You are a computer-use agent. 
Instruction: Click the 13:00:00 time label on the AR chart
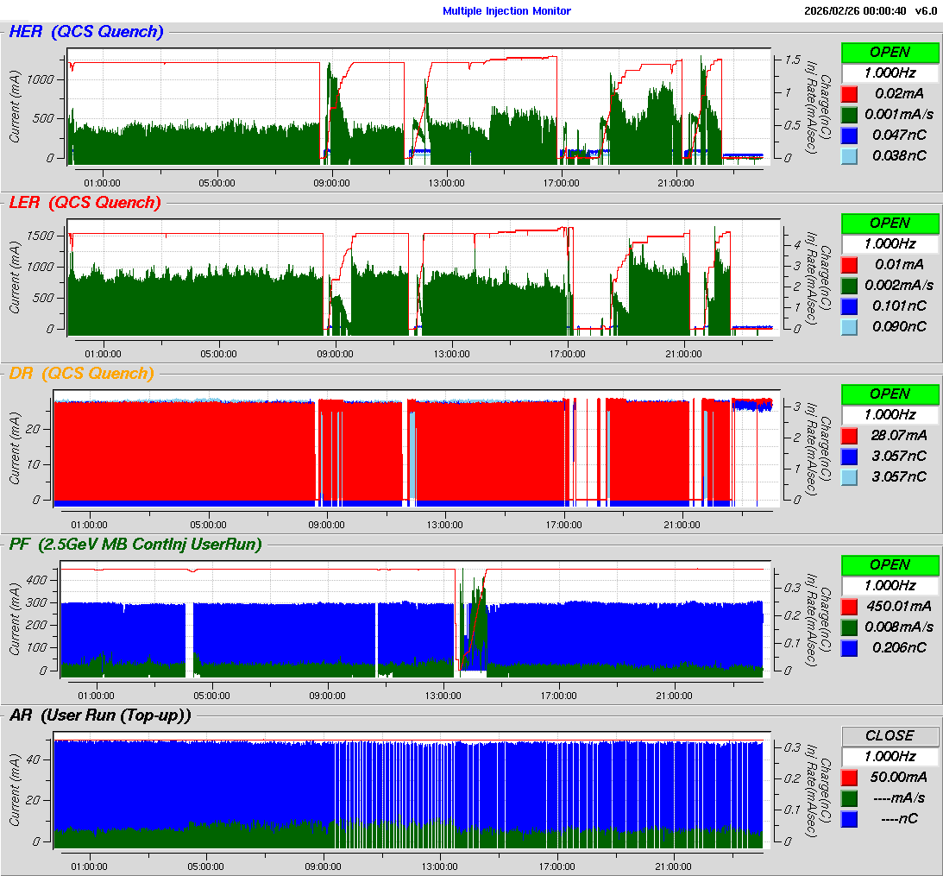click(438, 867)
